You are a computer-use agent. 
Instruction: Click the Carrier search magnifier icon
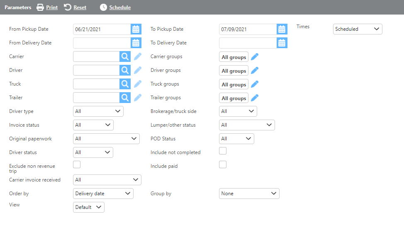125,56
